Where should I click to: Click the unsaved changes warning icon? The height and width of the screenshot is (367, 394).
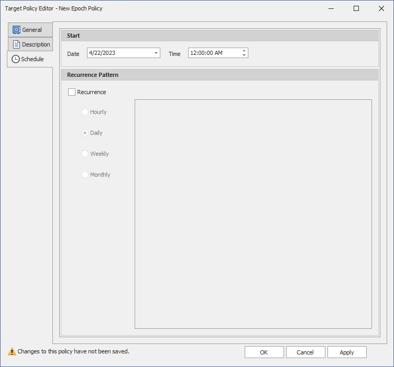pyautogui.click(x=12, y=352)
